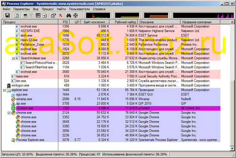Screen dimensions: 236x158
Task: Click the winamp.exe process icon
Action: pos(13,99)
